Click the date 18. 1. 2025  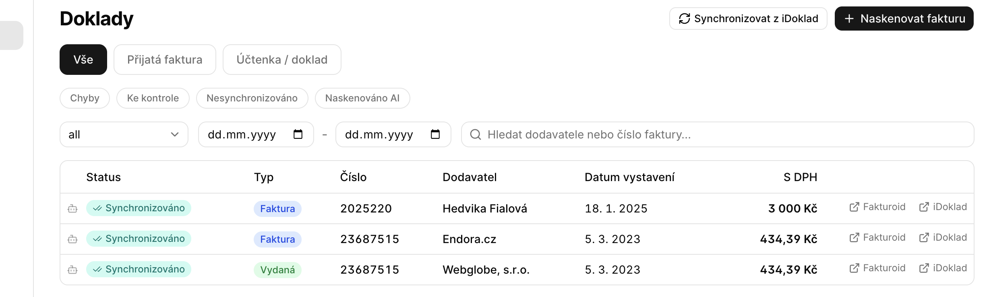(x=616, y=208)
